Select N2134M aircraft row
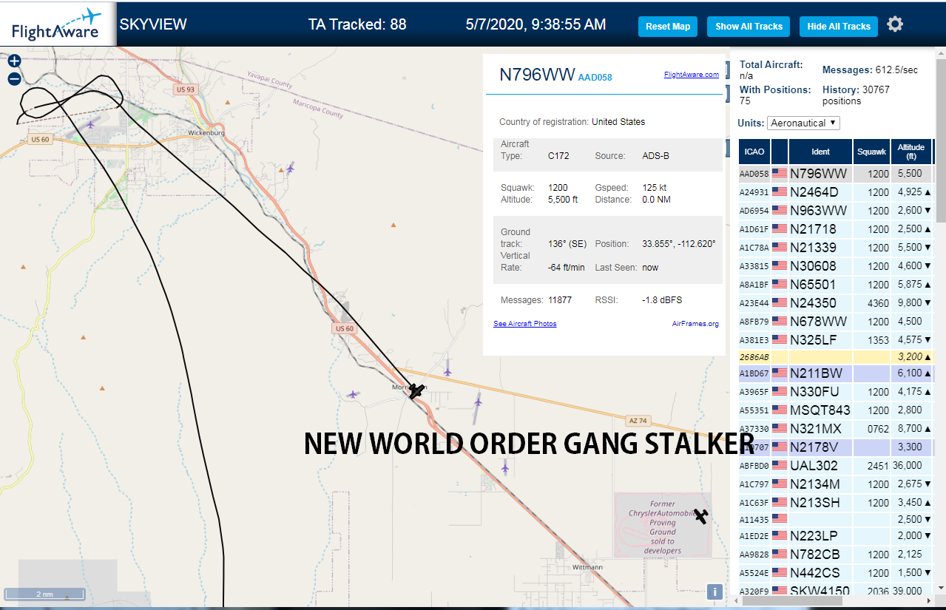Screen dimensions: 946x610 point(836,484)
